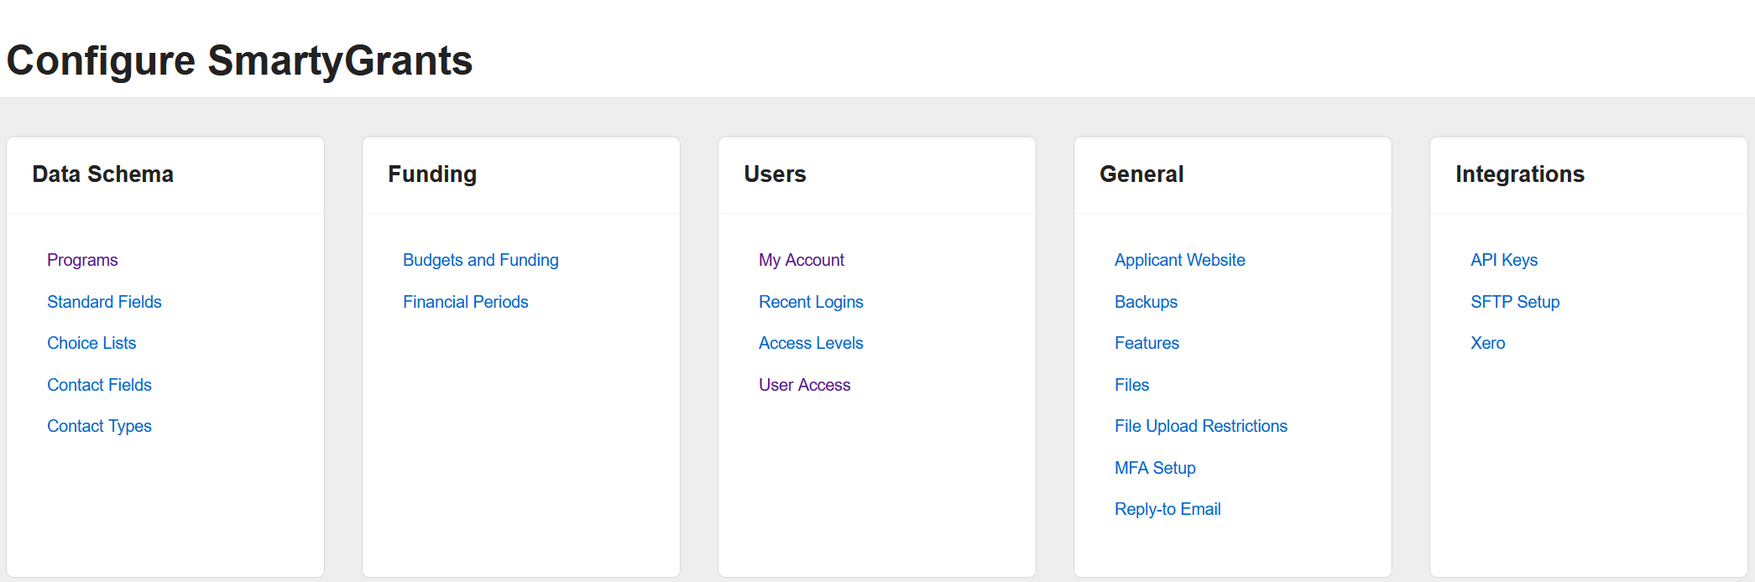Viewport: 1755px width, 582px height.
Task: Open Applicant Website settings
Action: point(1179,260)
